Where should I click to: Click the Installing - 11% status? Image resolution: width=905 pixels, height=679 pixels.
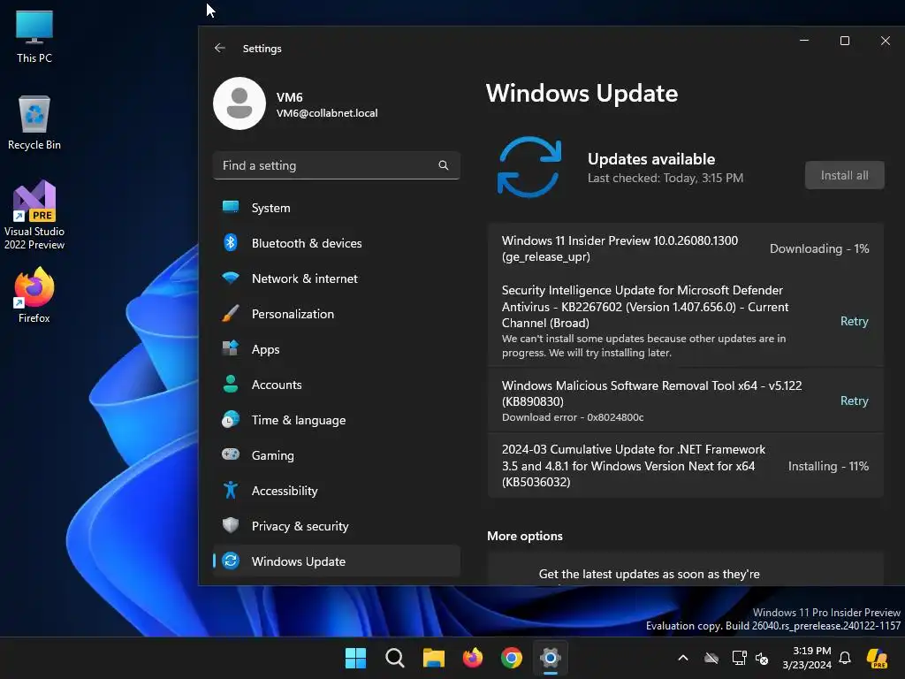(x=828, y=466)
